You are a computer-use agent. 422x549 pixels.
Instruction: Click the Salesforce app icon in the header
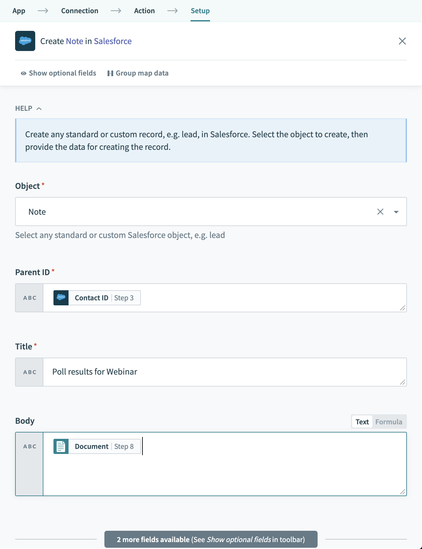click(25, 41)
